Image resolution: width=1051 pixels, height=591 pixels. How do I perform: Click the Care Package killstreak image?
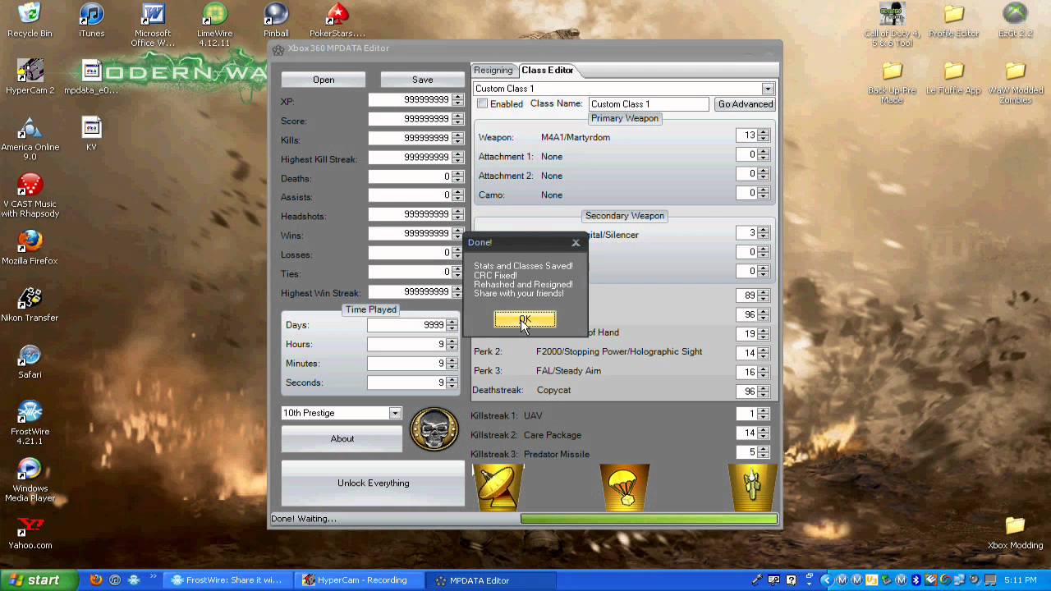point(624,487)
